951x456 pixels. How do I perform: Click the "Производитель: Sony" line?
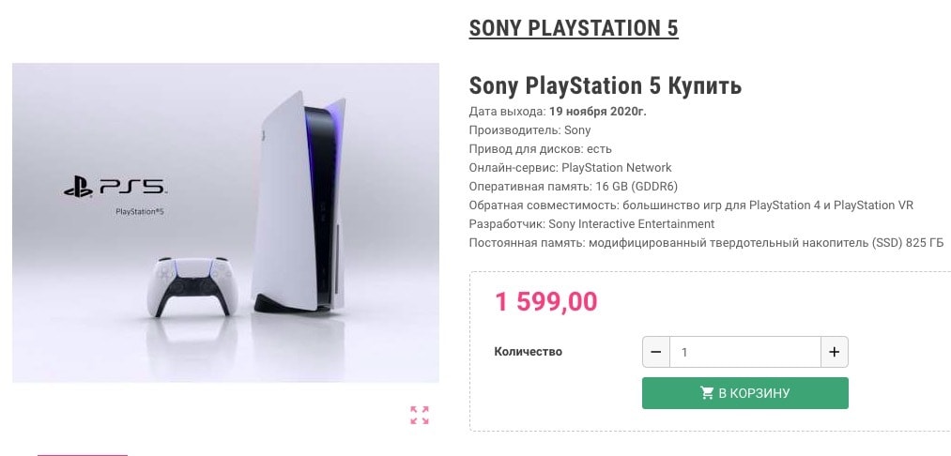[x=529, y=130]
